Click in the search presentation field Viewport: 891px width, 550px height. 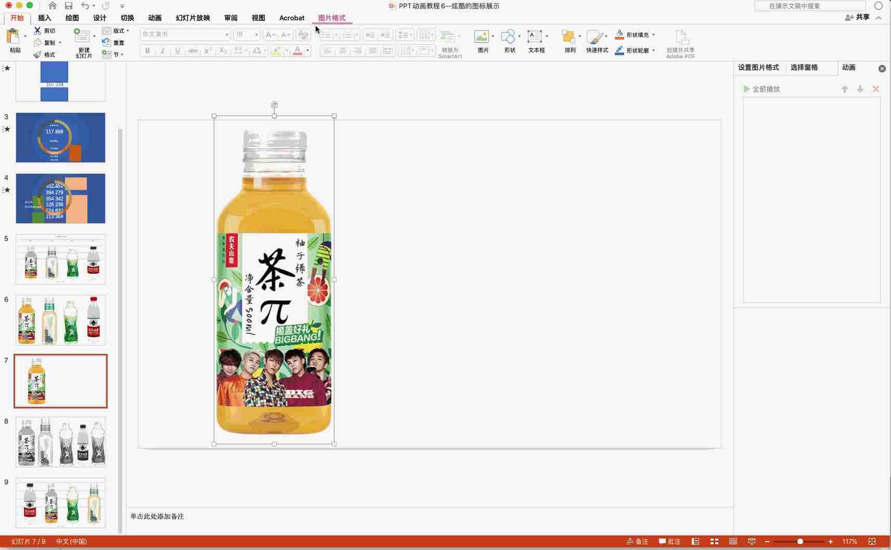coord(810,6)
